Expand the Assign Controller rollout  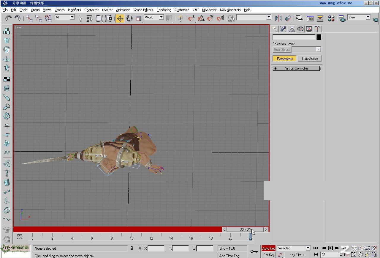pos(296,68)
